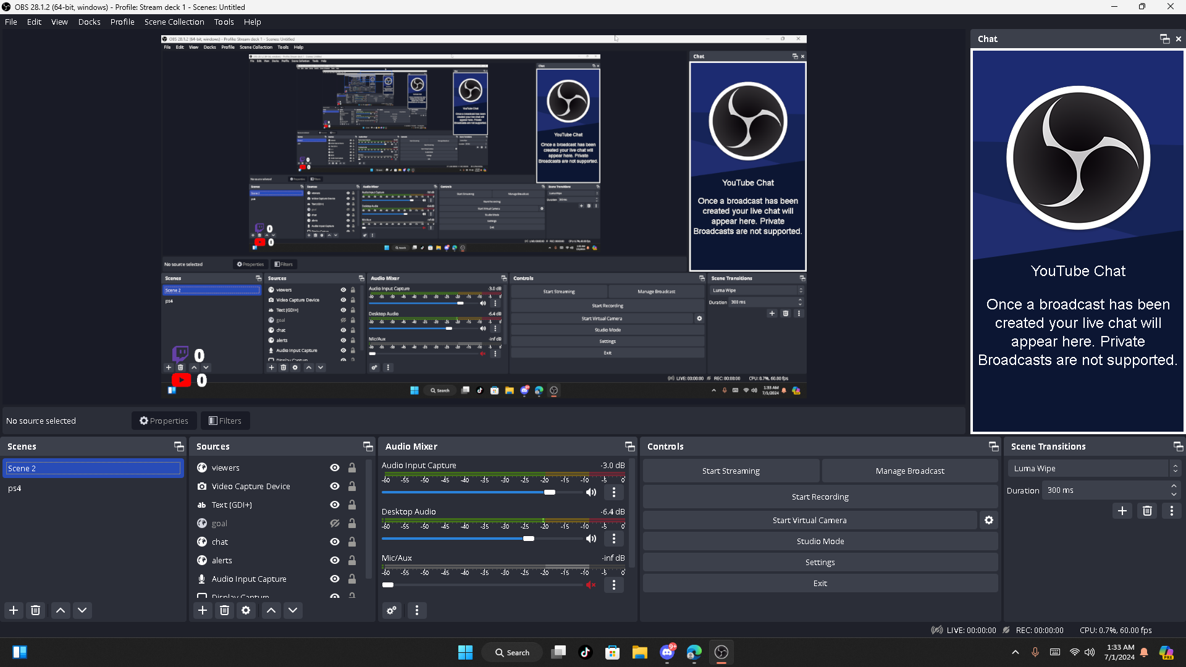This screenshot has width=1186, height=667.
Task: Open Microsoft Store from taskbar
Action: tap(612, 652)
